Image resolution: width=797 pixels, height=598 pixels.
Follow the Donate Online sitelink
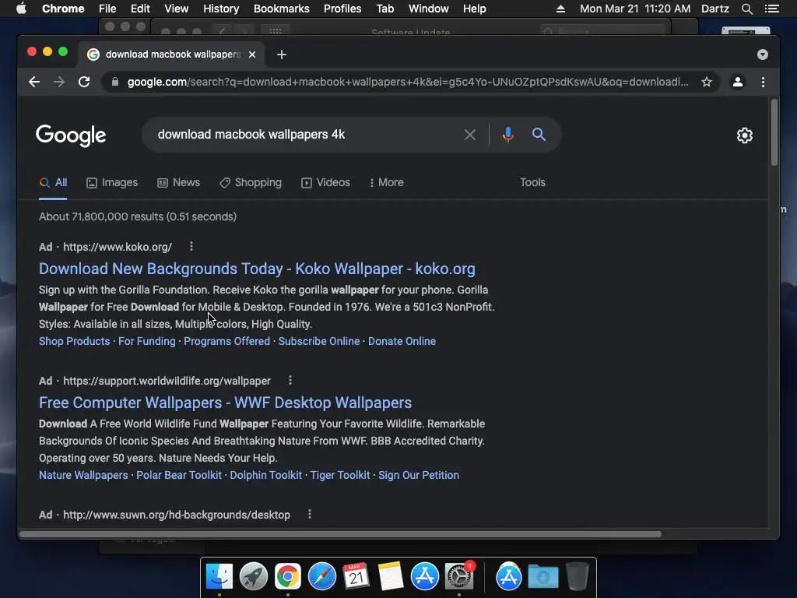pyautogui.click(x=402, y=341)
